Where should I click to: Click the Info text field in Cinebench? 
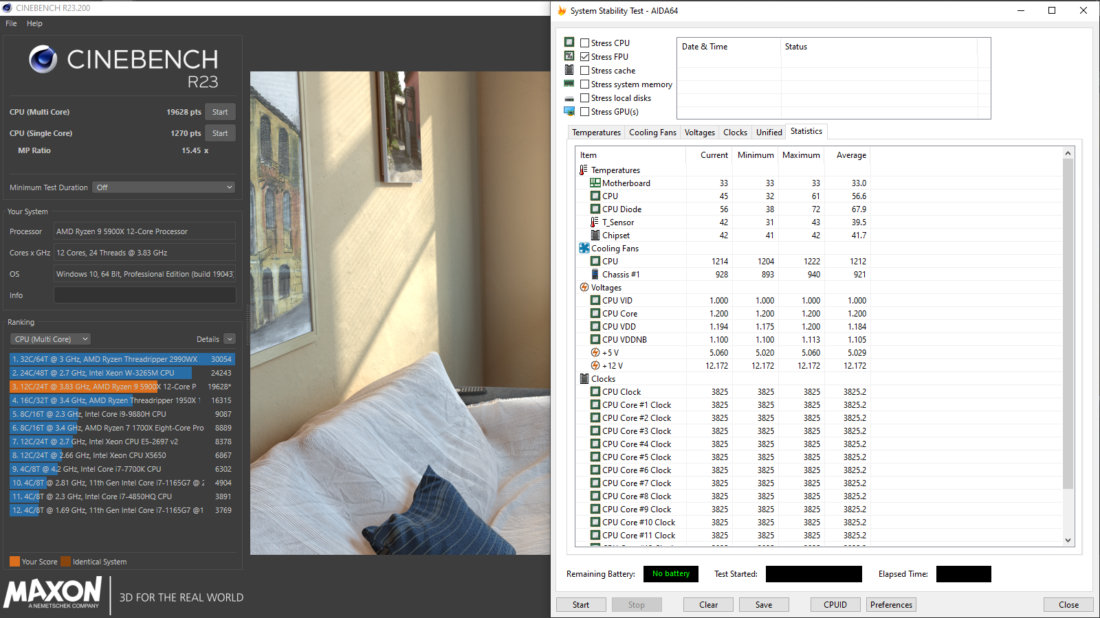pyautogui.click(x=144, y=295)
